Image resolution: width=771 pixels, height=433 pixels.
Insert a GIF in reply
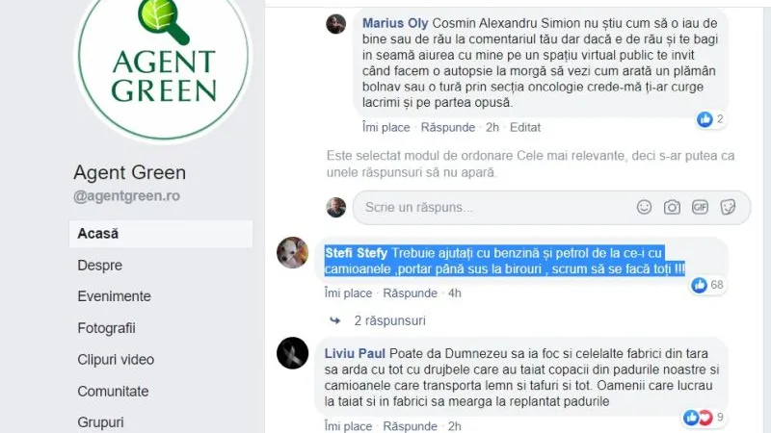pyautogui.click(x=700, y=207)
